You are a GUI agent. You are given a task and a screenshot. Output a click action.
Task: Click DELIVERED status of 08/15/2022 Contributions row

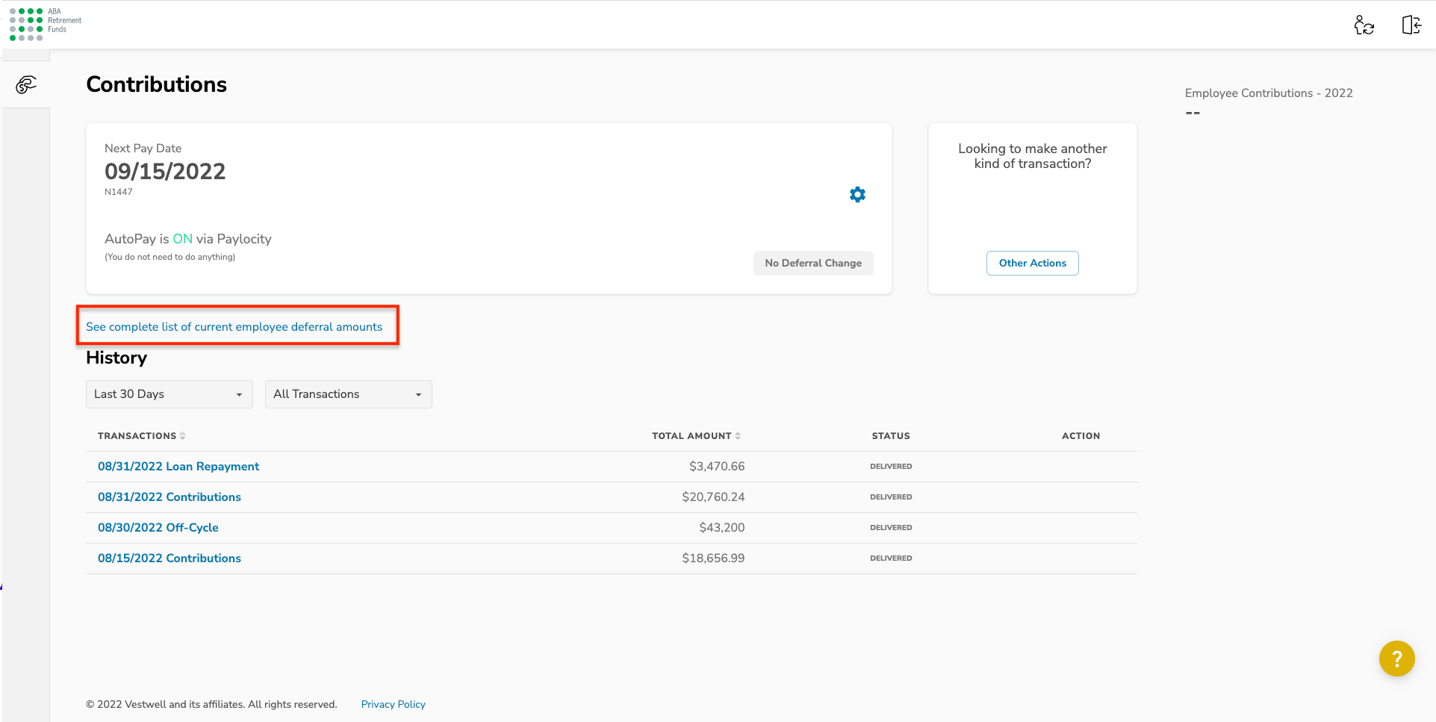(x=891, y=558)
